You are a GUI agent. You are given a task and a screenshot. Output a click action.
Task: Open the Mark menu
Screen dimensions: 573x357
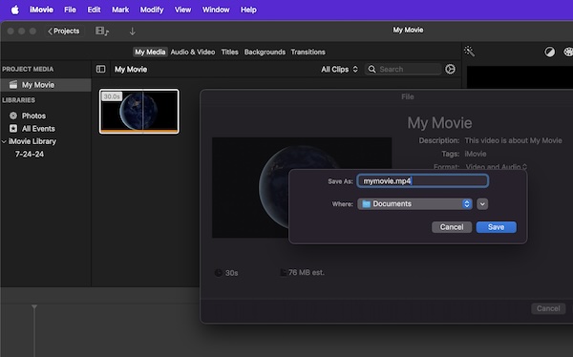pos(120,10)
